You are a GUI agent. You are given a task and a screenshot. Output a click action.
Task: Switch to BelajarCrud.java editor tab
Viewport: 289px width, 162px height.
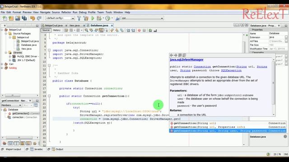point(54,26)
